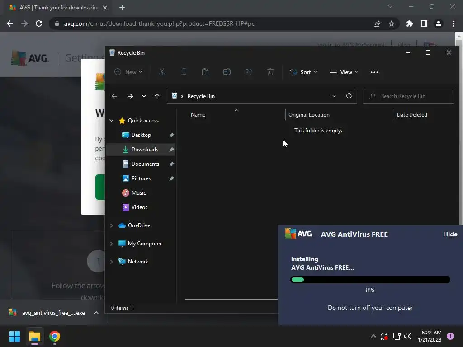The image size is (463, 347).
Task: Open recent locations chevron dropdown
Action: pyautogui.click(x=144, y=96)
